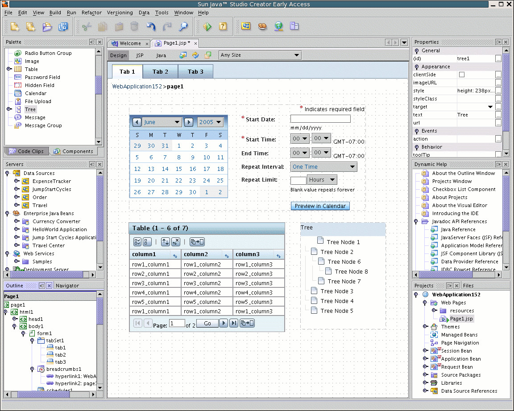Click the Help question mark toolbar icon

pyautogui.click(x=223, y=26)
